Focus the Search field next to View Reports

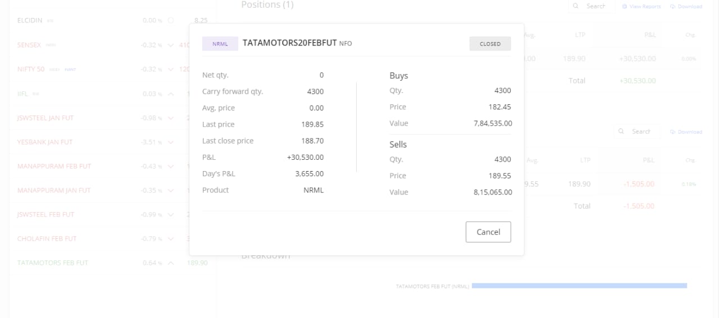click(591, 6)
